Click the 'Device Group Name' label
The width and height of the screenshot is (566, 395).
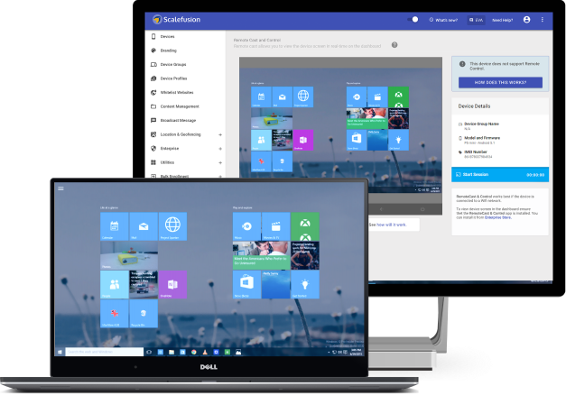(481, 124)
